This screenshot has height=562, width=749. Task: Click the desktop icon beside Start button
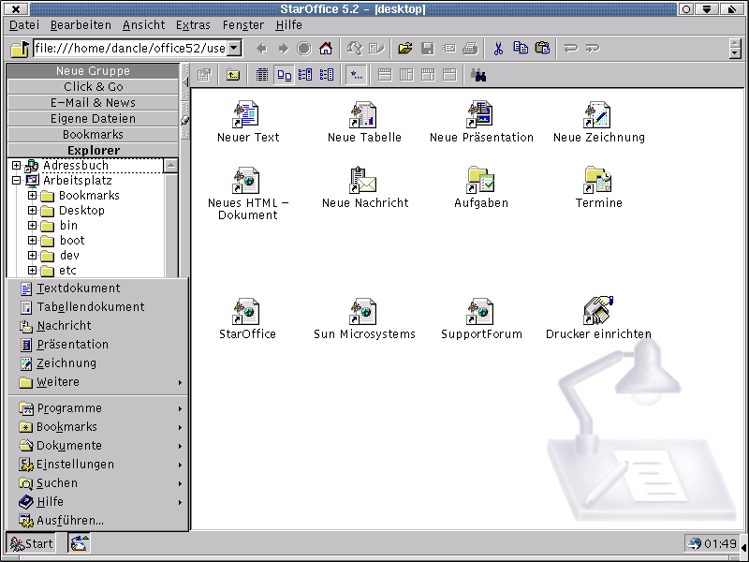[80, 543]
